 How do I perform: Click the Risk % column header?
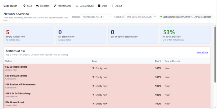click(158, 61)
